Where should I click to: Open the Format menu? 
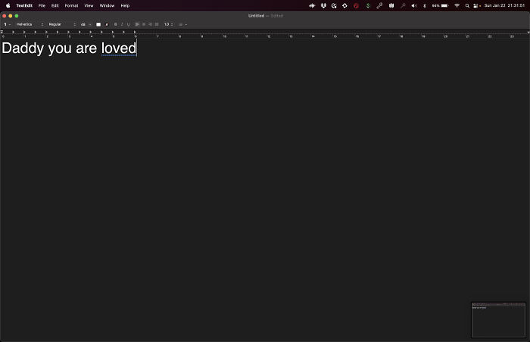[x=71, y=5]
